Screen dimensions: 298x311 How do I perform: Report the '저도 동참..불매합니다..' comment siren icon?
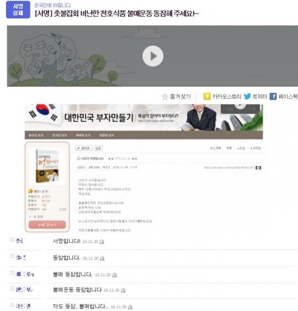(x=130, y=307)
